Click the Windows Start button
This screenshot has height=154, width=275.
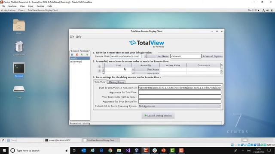pyautogui.click(x=4, y=151)
